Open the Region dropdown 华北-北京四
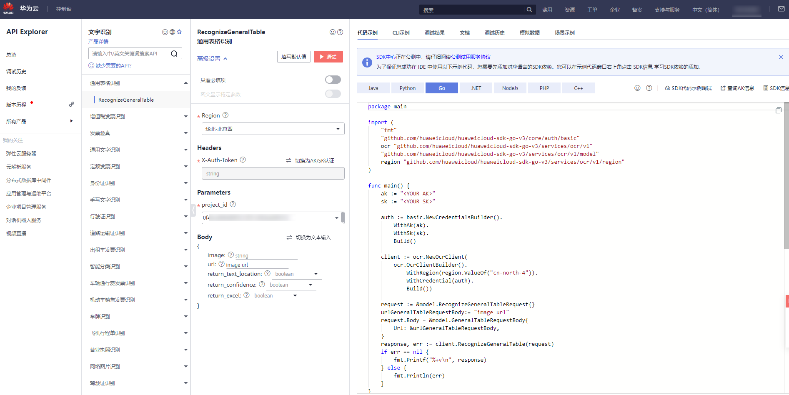The width and height of the screenshot is (789, 395). 273,129
